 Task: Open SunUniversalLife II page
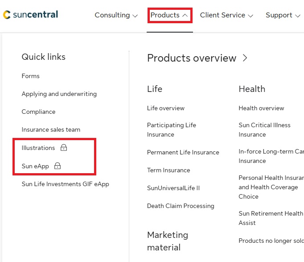(173, 188)
